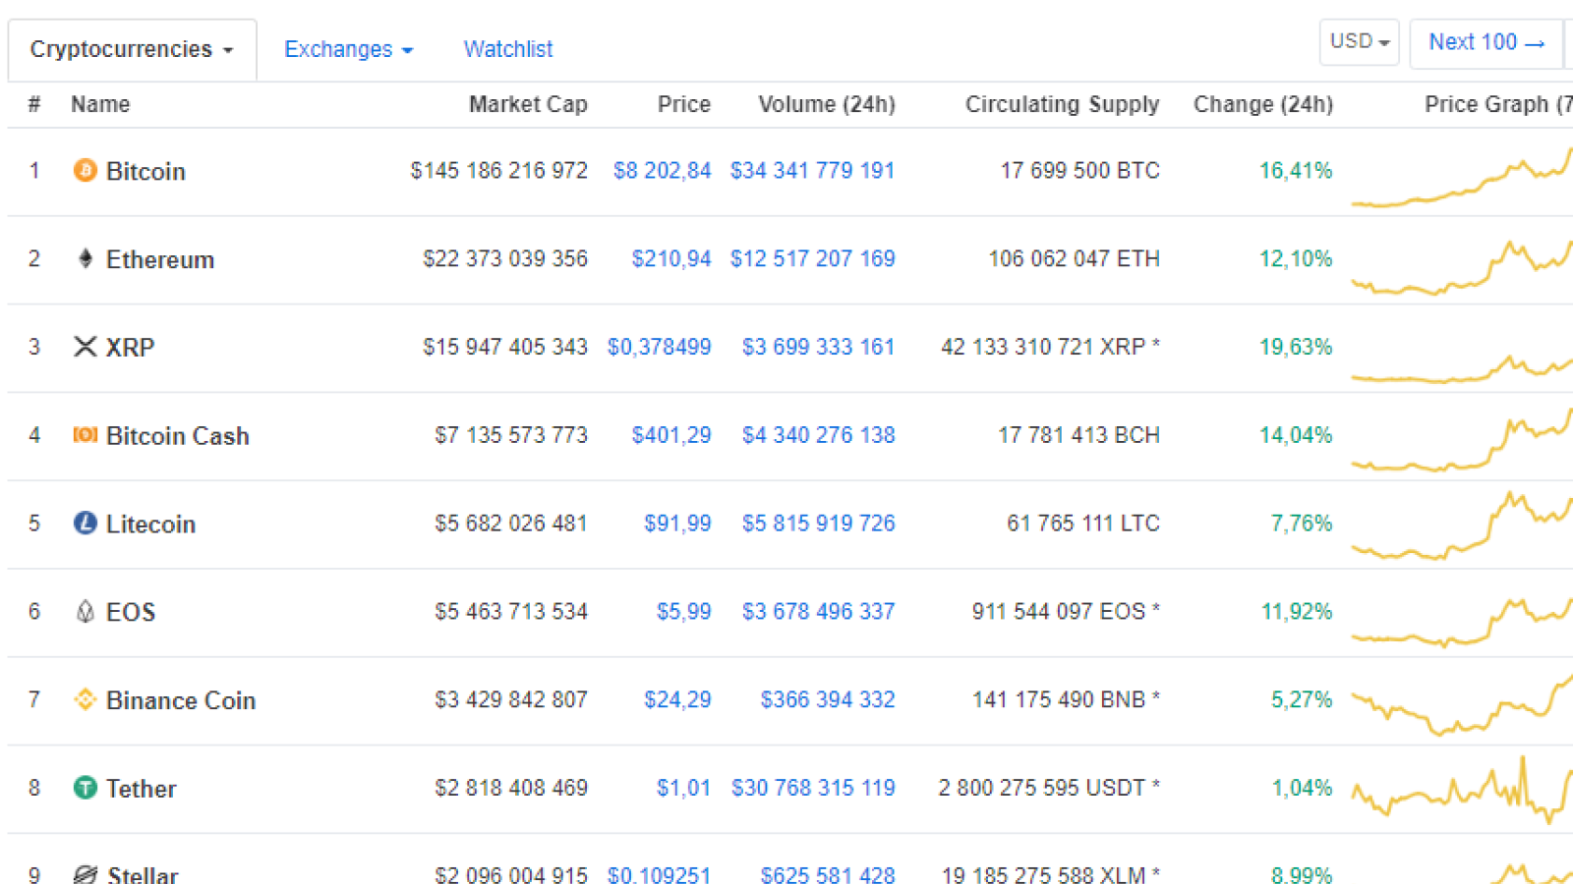1573x884 pixels.
Task: Open the Tether name link
Action: point(142,789)
